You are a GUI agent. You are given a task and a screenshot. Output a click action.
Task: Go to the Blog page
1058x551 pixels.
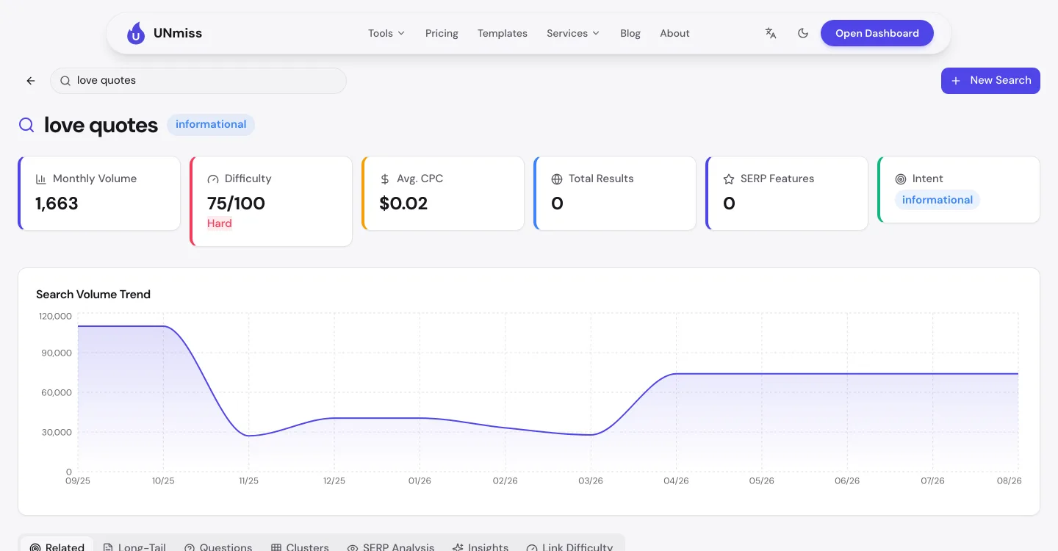click(630, 33)
